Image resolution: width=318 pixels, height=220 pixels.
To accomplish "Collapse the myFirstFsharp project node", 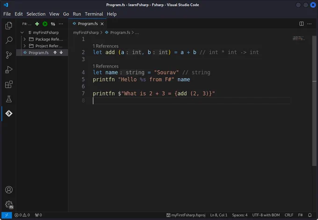I will click(x=22, y=33).
